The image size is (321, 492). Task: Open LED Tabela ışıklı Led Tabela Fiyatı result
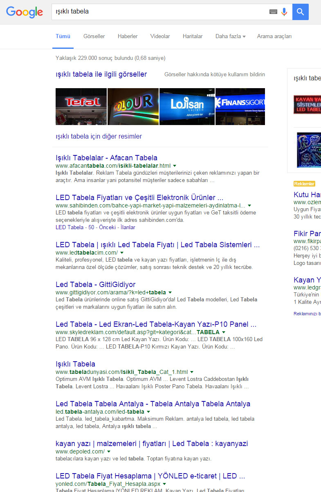[x=158, y=245]
